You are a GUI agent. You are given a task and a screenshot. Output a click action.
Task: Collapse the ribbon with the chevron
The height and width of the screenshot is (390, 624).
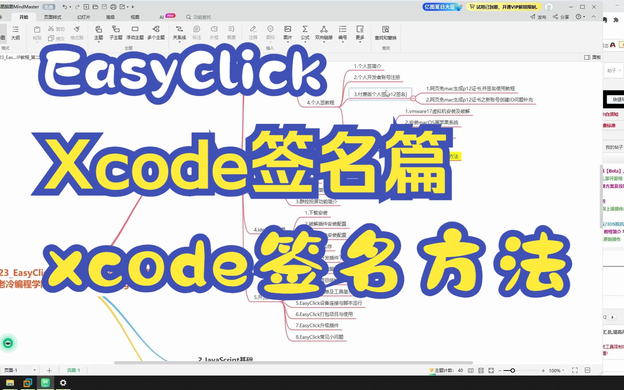(594, 17)
